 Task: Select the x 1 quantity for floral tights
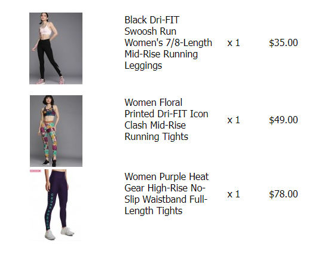(x=234, y=120)
